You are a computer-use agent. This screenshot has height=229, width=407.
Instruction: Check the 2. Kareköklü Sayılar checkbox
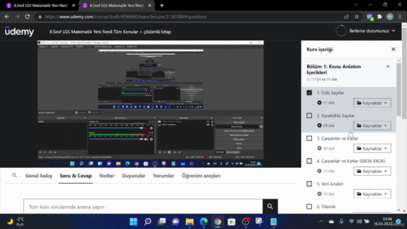click(309, 116)
